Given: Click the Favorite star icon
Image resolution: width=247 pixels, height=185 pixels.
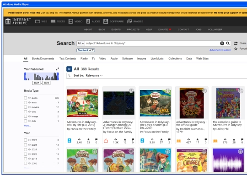Looking at the screenshot, I should click(236, 48).
